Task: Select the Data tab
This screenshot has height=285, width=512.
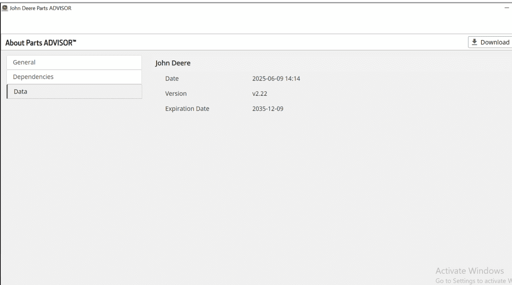Action: tap(74, 92)
